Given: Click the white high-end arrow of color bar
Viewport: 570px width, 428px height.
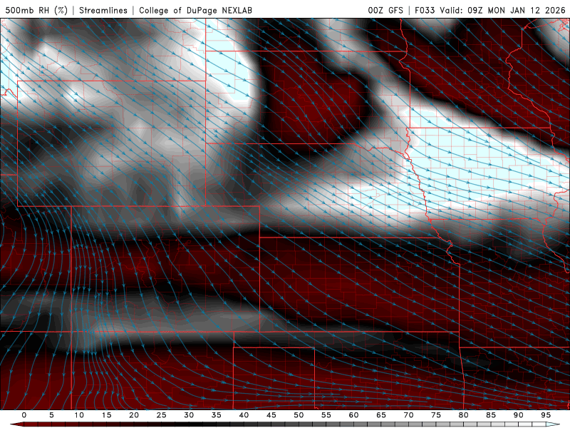Looking at the screenshot, I should (x=553, y=424).
